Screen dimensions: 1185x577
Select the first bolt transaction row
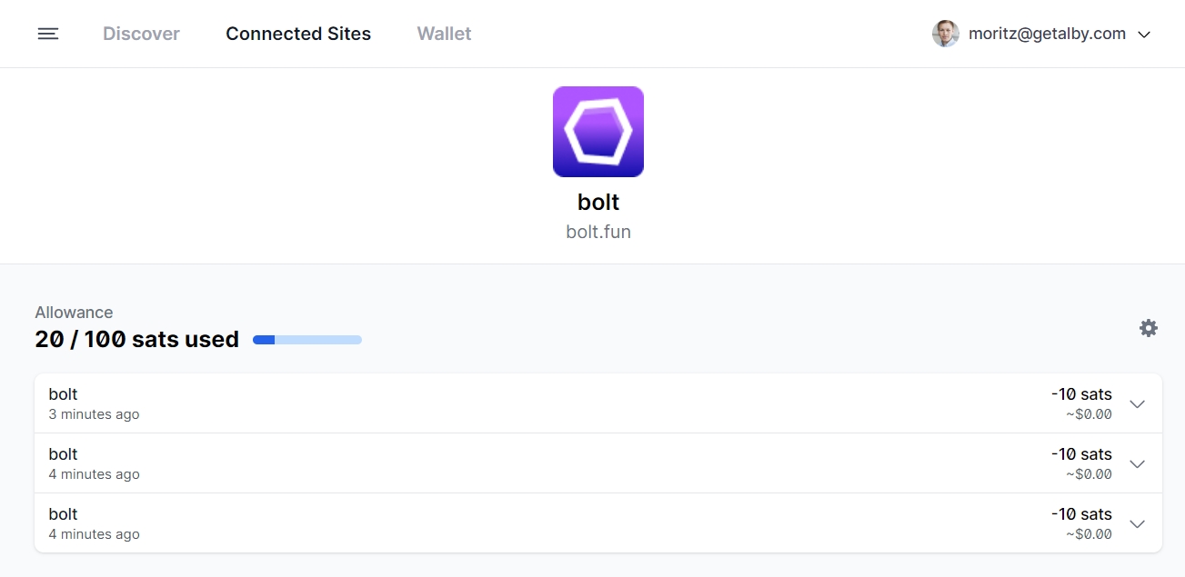pos(546,403)
